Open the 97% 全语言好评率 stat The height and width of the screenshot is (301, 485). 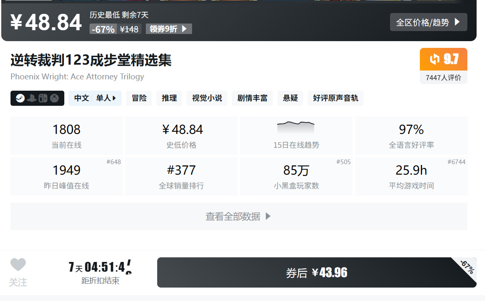point(411,136)
